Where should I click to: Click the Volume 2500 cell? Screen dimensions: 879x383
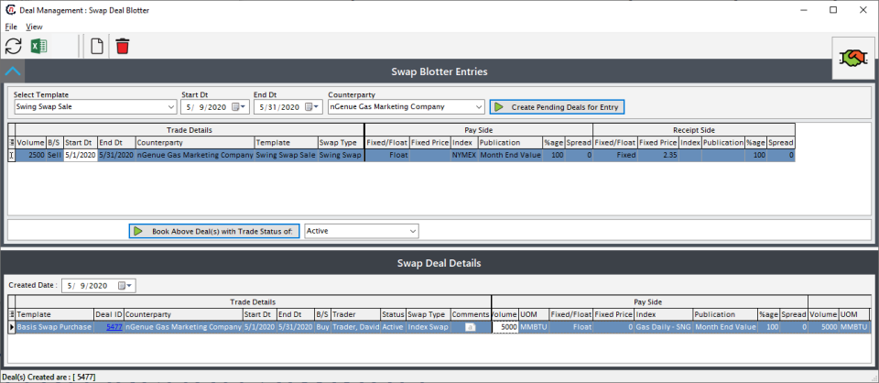click(30, 156)
